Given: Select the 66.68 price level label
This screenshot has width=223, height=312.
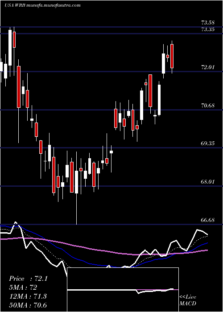Looking at the screenshot, I should (x=208, y=220).
